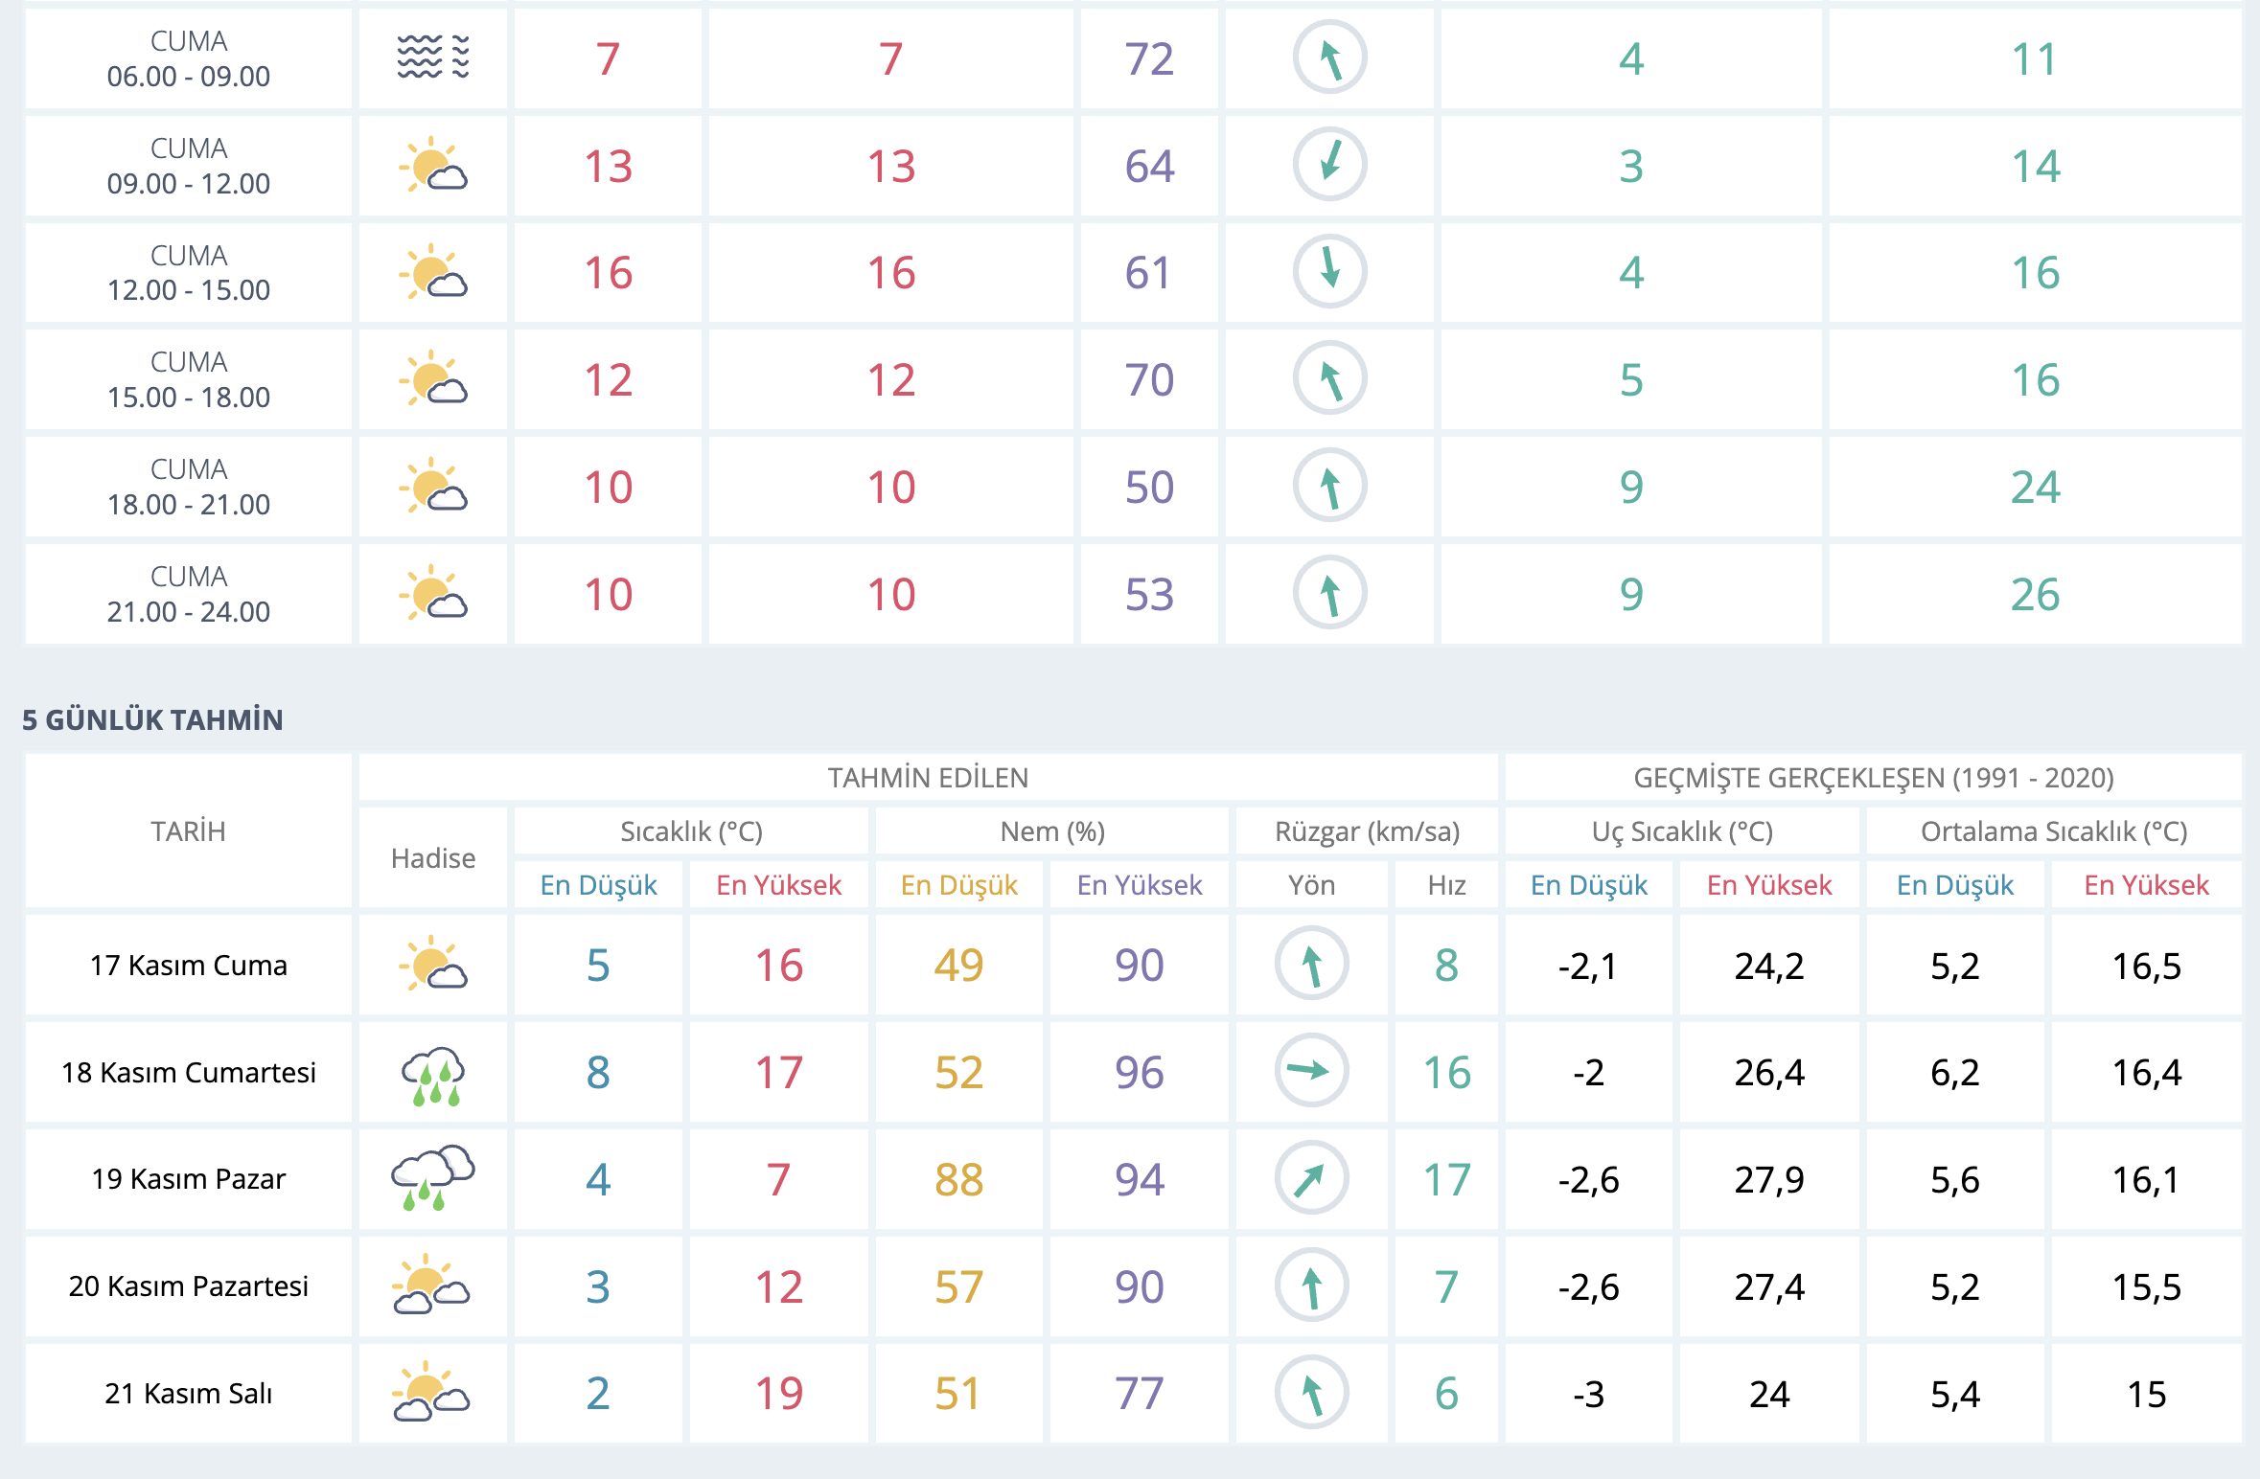Click the TAHMİN EDİLEN header
The height and width of the screenshot is (1479, 2260).
pyautogui.click(x=928, y=777)
